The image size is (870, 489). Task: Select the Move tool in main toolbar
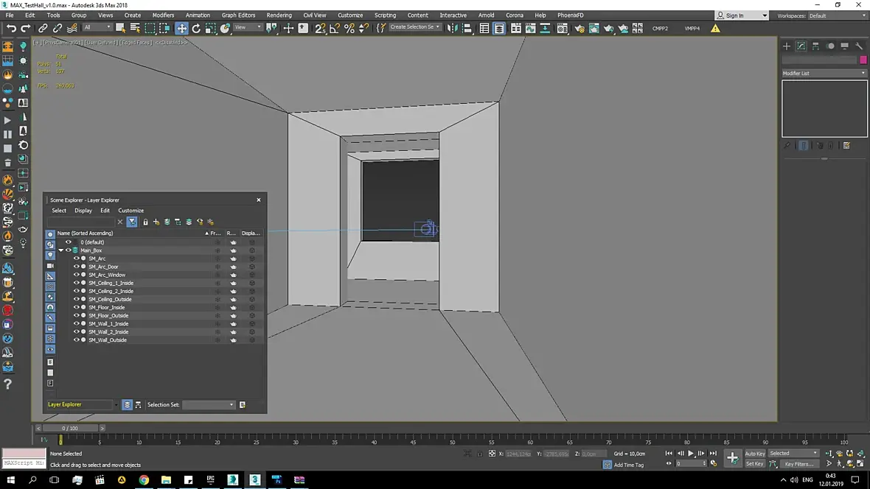tap(181, 28)
